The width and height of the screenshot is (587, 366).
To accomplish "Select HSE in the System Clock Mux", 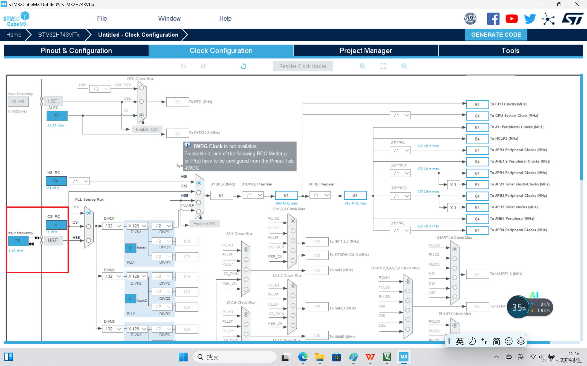I will [199, 202].
